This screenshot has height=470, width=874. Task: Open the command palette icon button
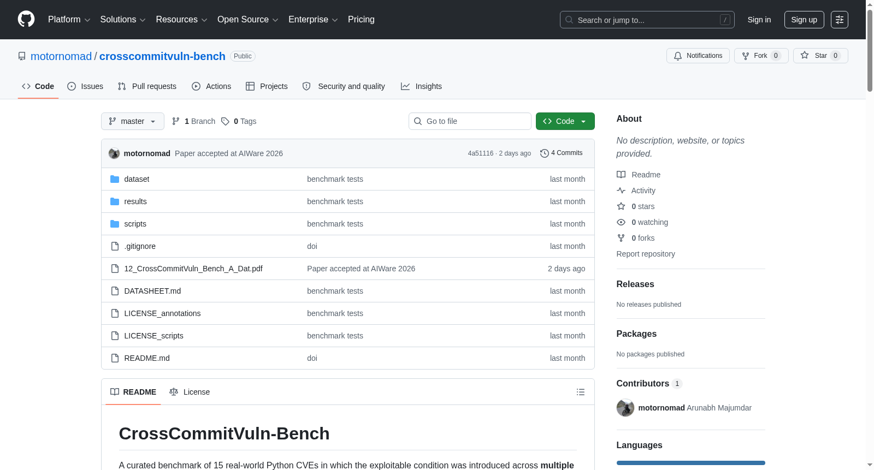(x=840, y=20)
